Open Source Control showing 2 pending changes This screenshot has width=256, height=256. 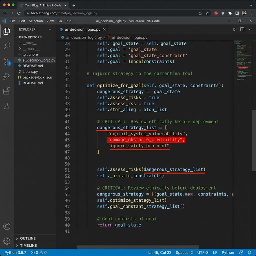7,61
